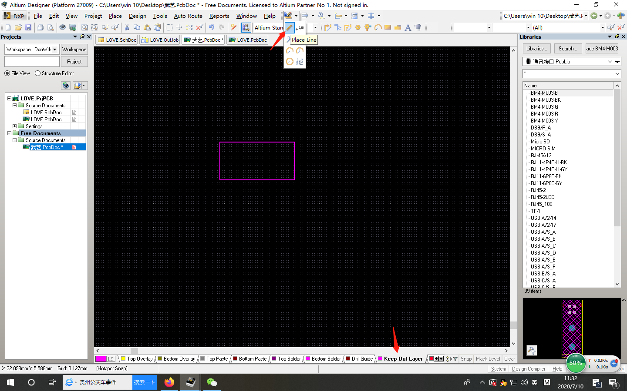Open the Design menu
The height and width of the screenshot is (391, 627).
(x=138, y=16)
